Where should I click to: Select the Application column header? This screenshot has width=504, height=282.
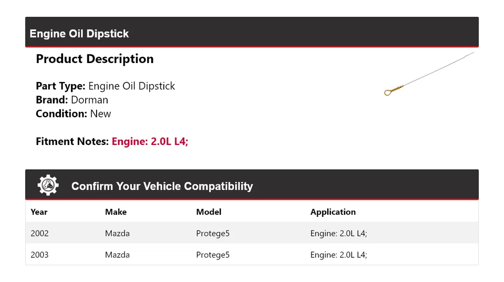[x=333, y=212]
